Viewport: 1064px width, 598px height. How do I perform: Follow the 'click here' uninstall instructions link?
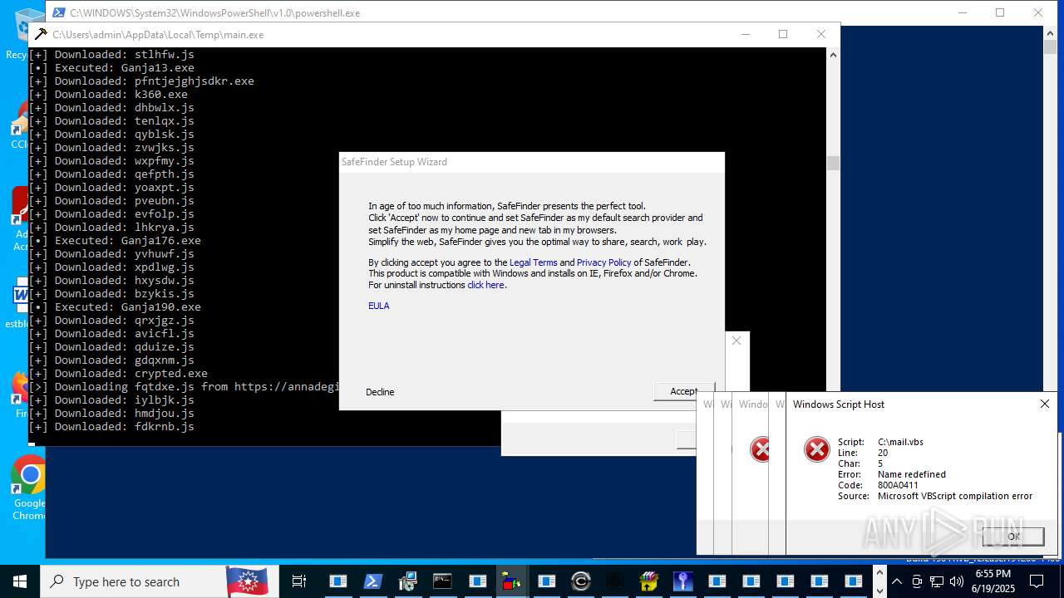point(485,285)
